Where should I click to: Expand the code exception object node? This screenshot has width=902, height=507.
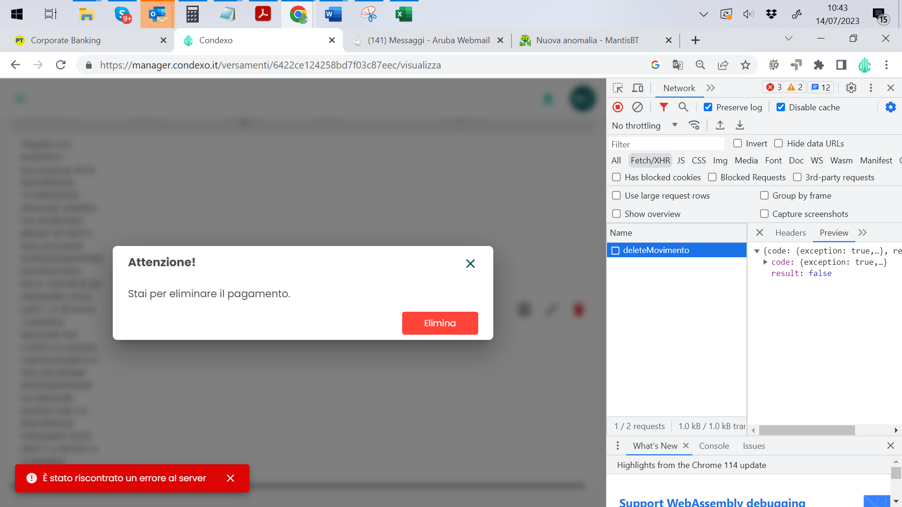pos(765,262)
